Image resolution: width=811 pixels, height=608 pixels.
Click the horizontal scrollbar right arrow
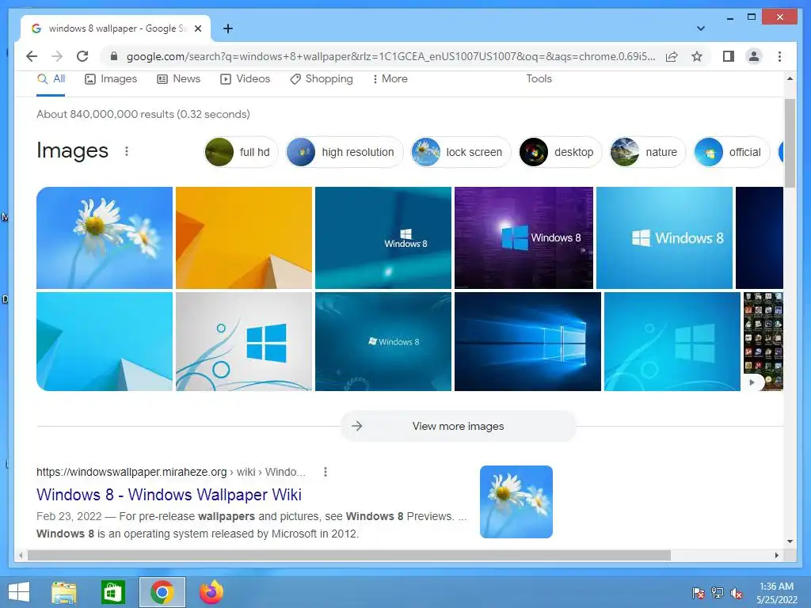point(776,555)
